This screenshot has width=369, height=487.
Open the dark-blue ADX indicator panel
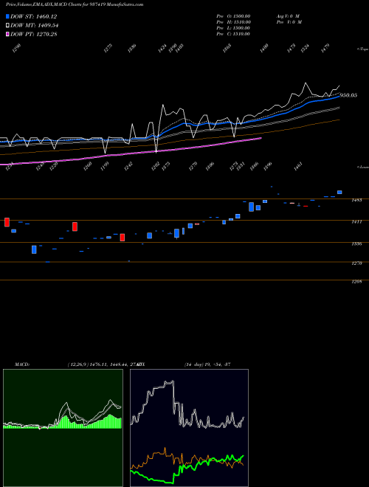[189, 428]
